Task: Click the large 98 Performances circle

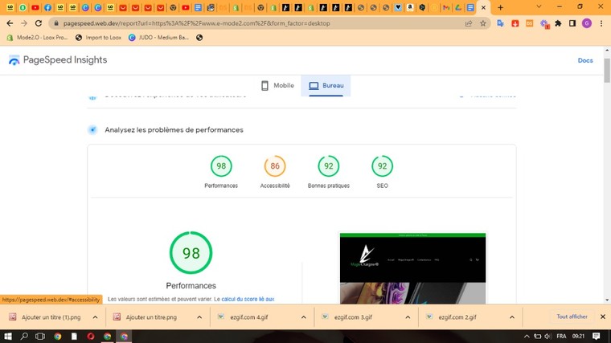Action: [191, 253]
